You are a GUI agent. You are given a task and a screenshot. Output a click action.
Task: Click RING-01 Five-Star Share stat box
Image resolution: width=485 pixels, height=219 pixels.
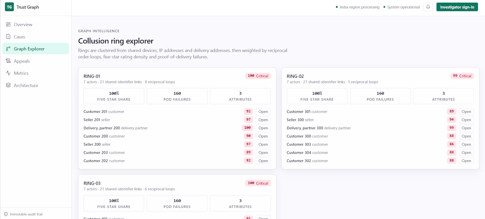114,96
